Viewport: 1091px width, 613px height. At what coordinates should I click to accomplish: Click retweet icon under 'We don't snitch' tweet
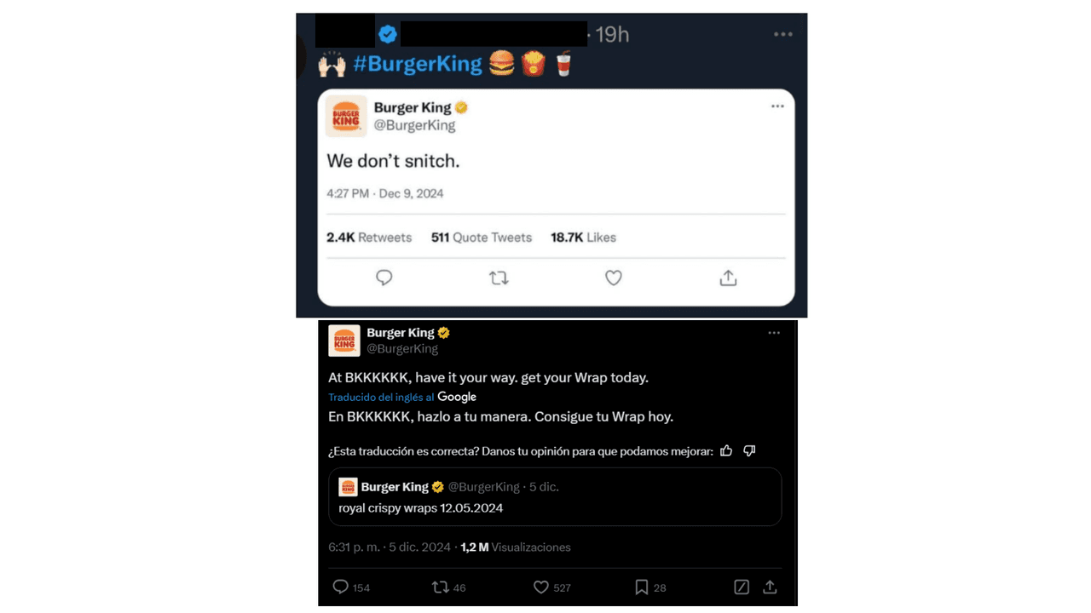[499, 278]
